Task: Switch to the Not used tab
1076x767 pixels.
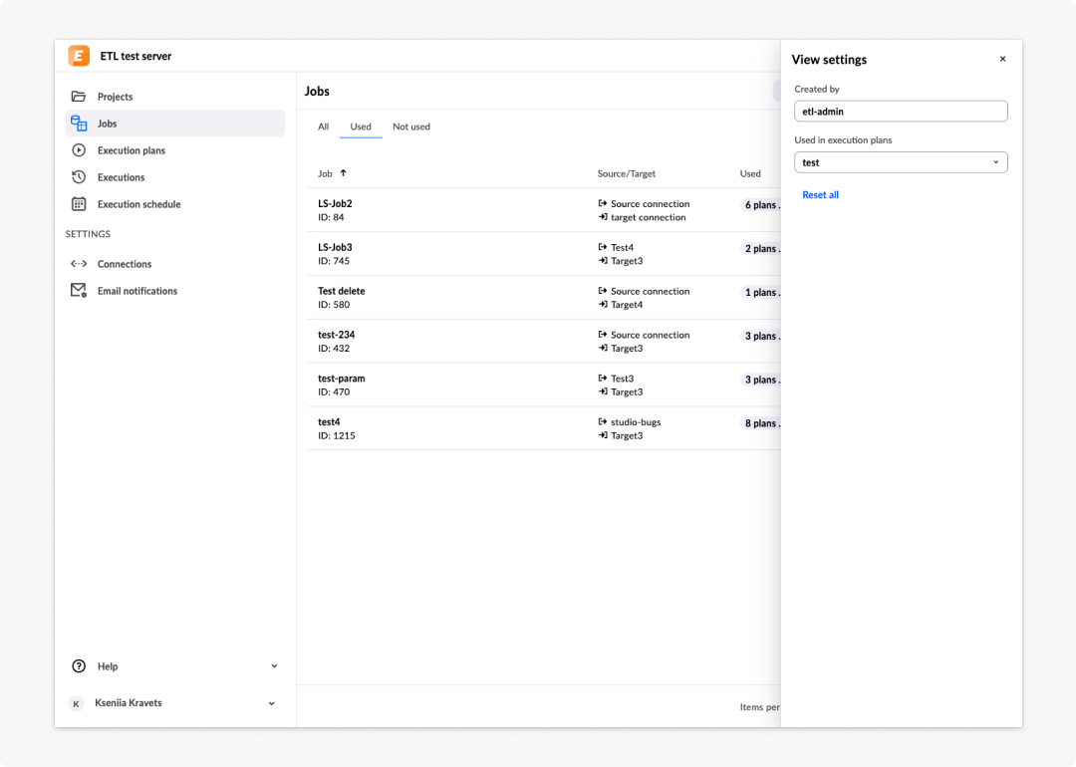Action: [411, 127]
